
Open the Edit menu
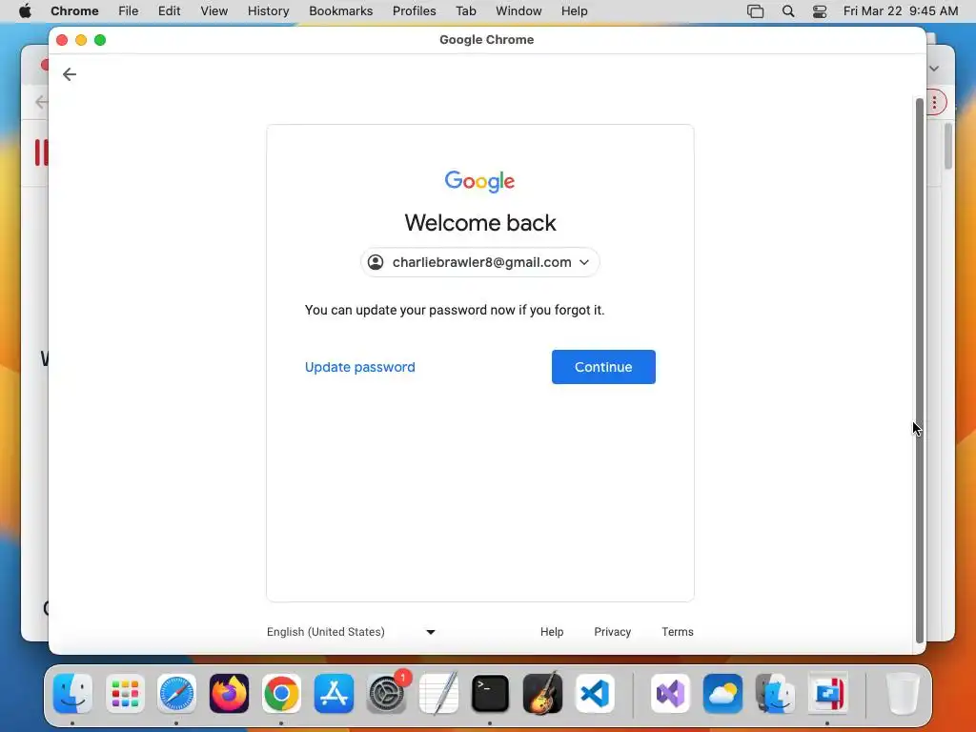169,11
